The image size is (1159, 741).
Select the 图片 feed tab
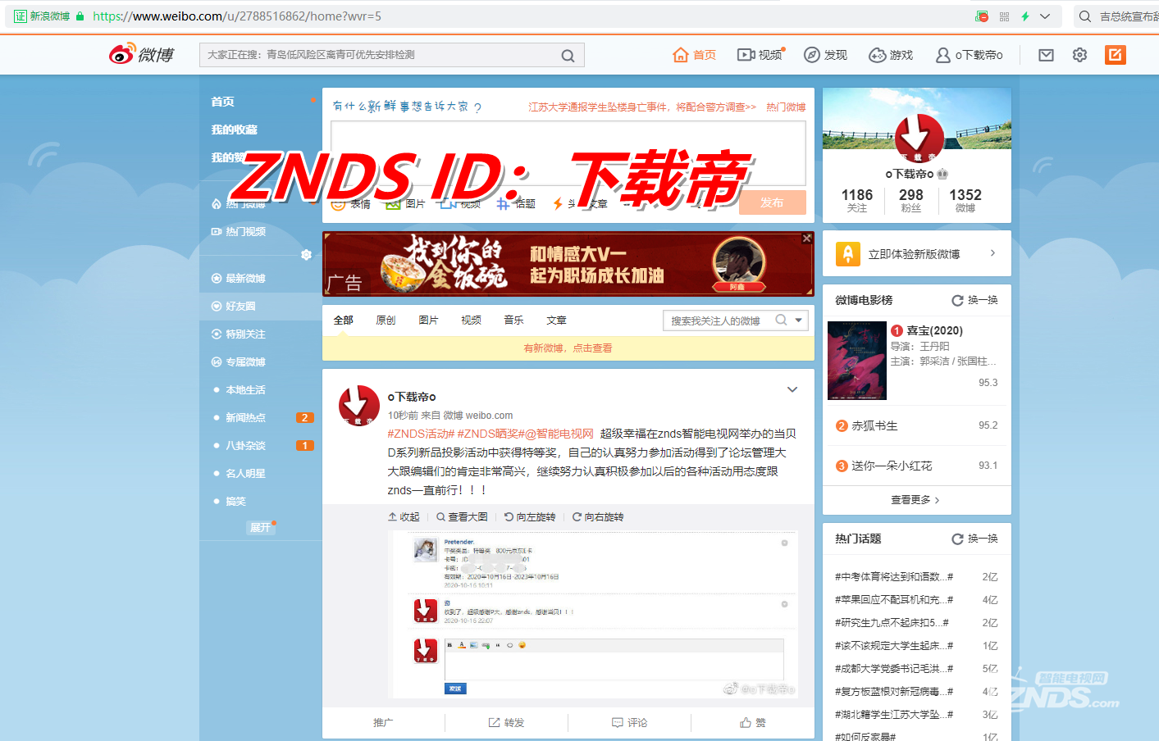click(x=428, y=320)
